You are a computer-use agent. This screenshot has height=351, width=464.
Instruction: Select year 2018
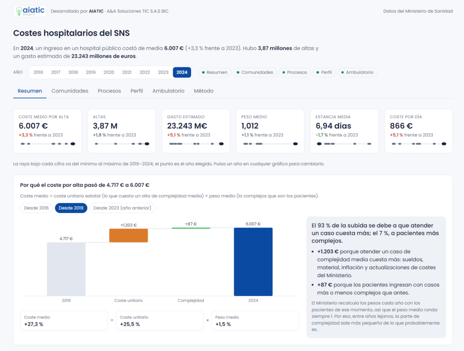73,72
